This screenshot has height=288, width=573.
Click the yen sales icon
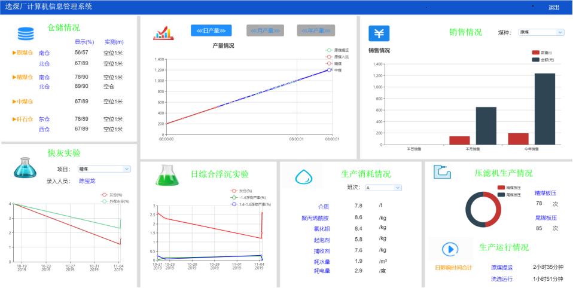(x=379, y=33)
